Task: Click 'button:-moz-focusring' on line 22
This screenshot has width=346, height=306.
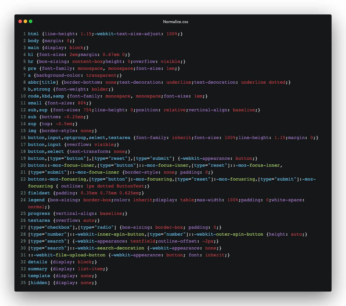Action: click(57, 179)
